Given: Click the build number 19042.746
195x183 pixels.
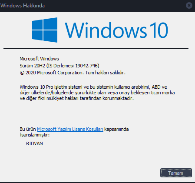Looking at the screenshot, I should point(86,66).
